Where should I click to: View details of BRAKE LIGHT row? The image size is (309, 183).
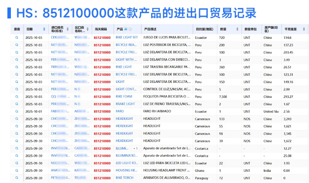coord(17,104)
